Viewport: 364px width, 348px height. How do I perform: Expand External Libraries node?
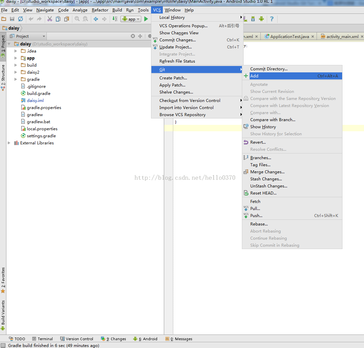tap(9, 143)
